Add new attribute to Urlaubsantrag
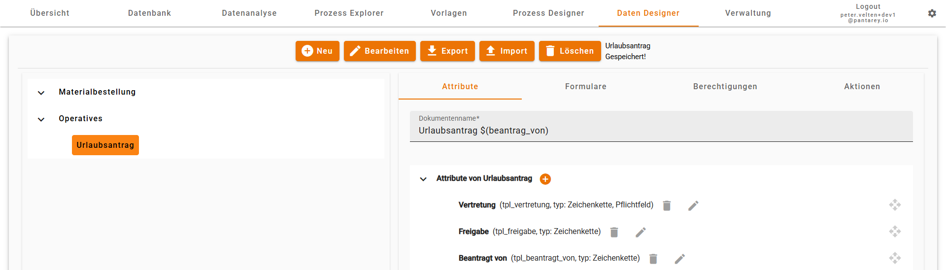This screenshot has height=270, width=946. pos(545,179)
